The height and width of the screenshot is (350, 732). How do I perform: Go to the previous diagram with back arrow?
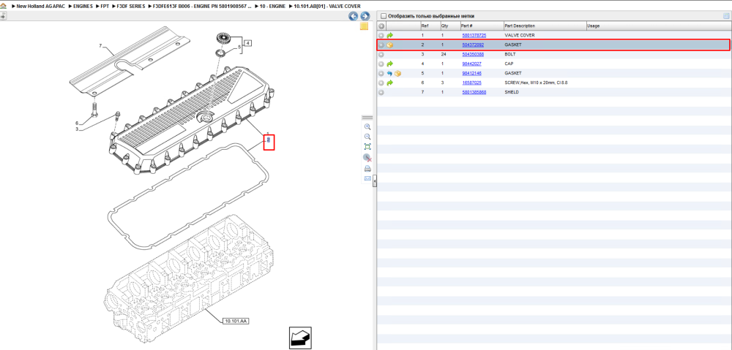(354, 16)
